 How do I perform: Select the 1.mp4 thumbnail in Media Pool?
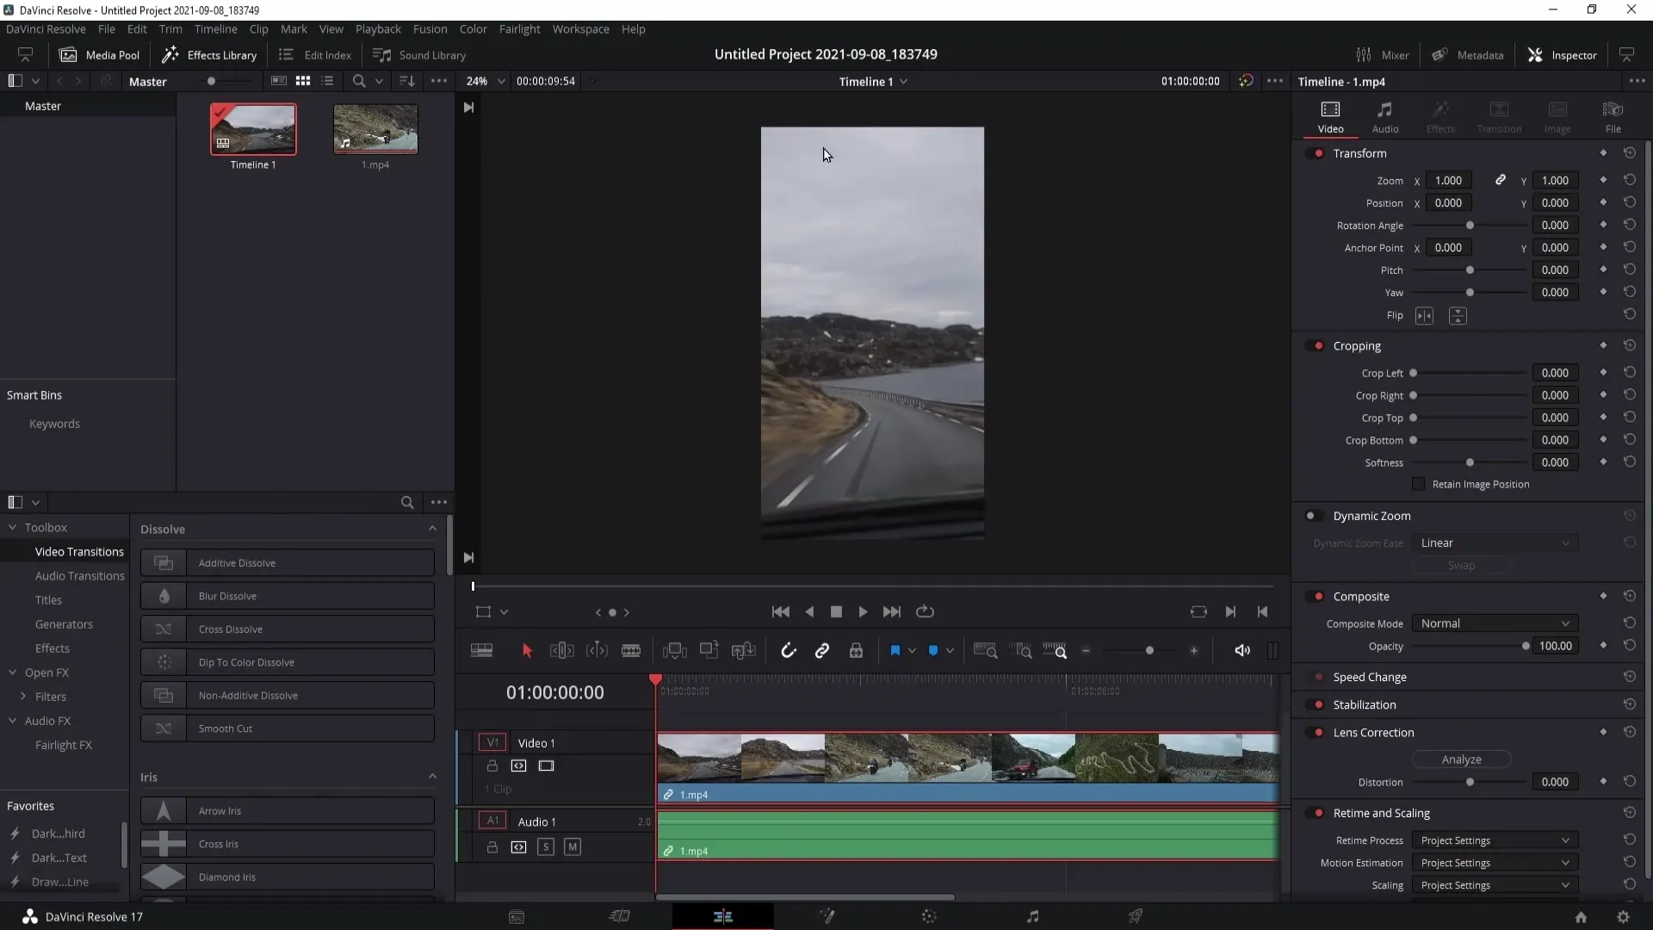[x=375, y=129]
